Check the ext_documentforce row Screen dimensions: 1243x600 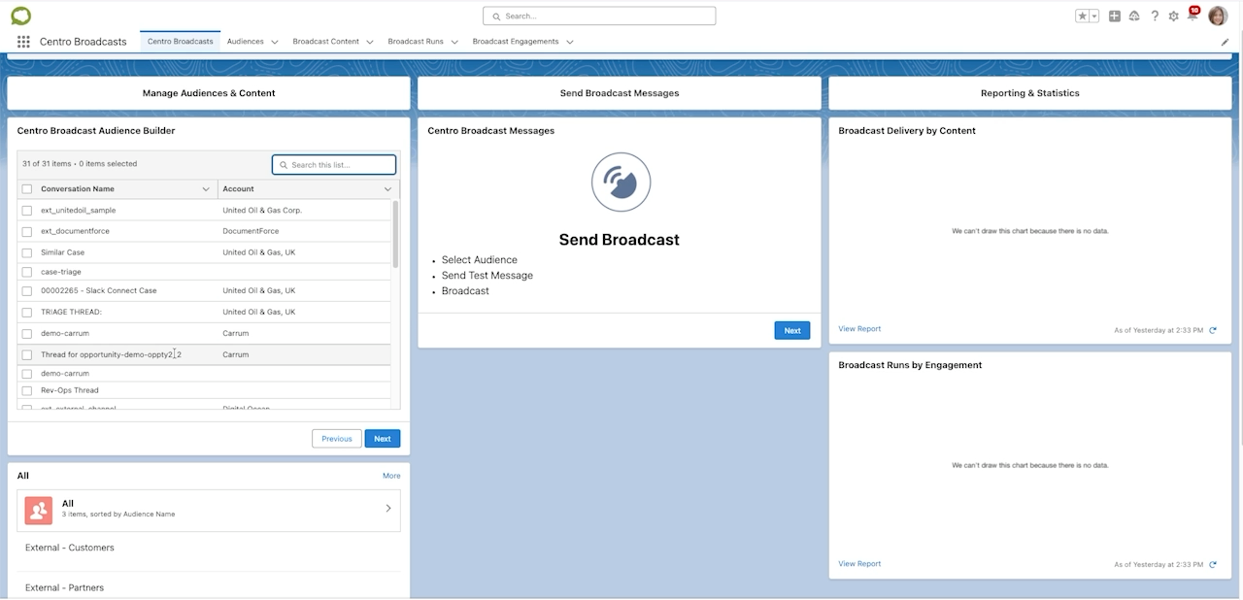27,232
